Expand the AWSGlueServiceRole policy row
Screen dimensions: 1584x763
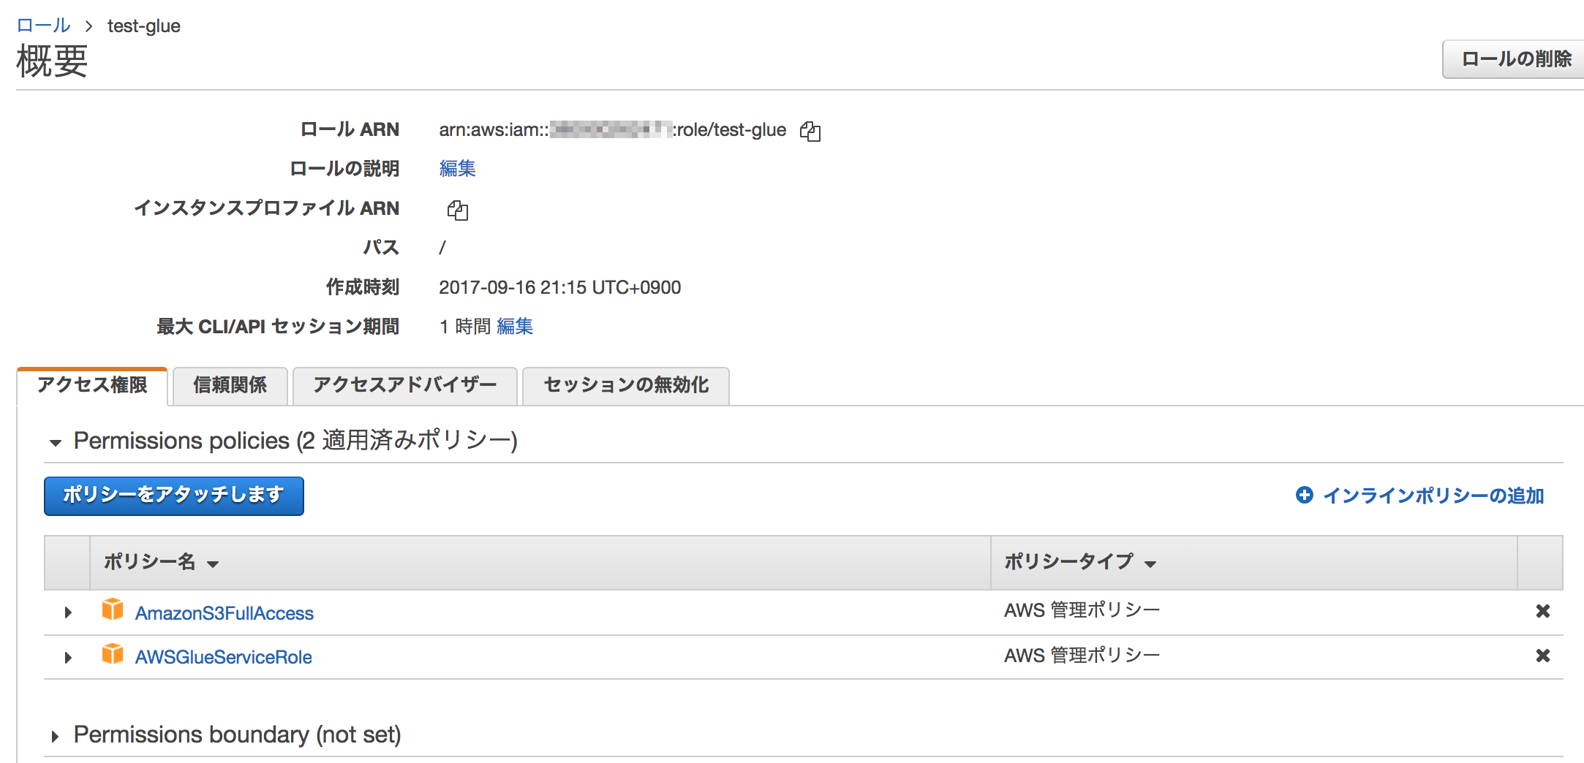[68, 657]
